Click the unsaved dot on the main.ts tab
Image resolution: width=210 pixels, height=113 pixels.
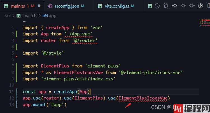[39, 6]
